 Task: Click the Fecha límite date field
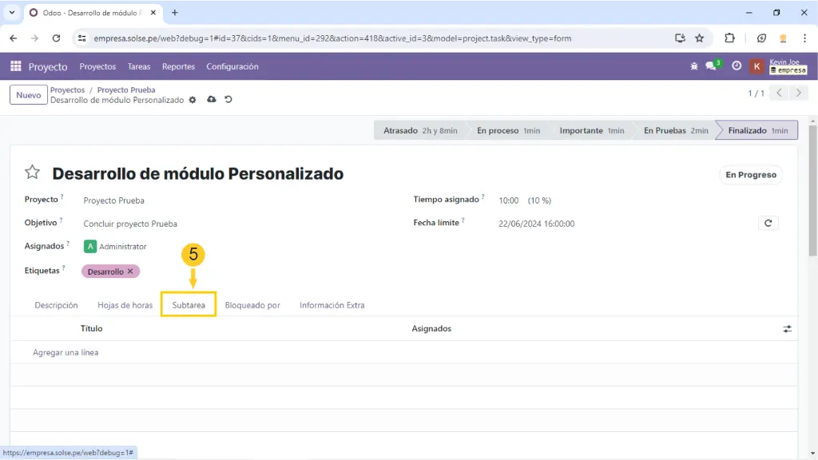click(x=536, y=224)
